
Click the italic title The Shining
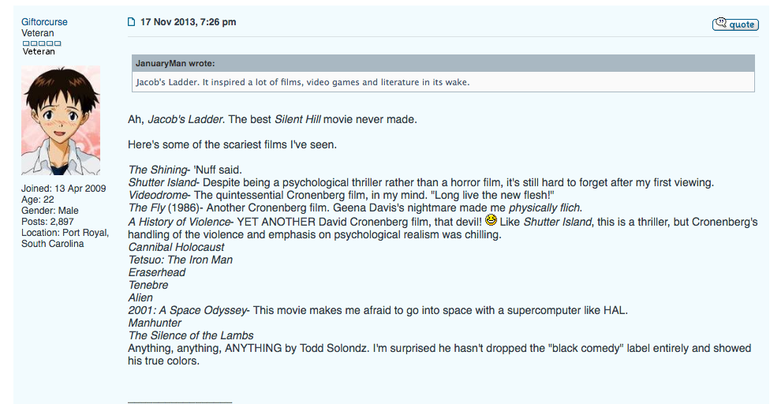pyautogui.click(x=158, y=170)
